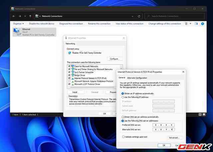Select Obtain an IP address automatically
Viewport: 213px width, 152px height.
(x=122, y=93)
